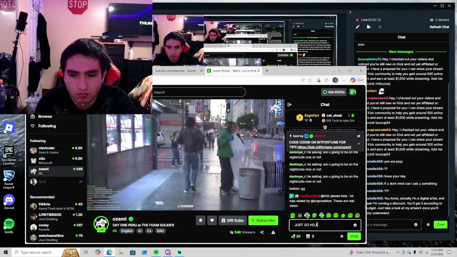Open the bitfortune.com/ozemi link

[324, 147]
